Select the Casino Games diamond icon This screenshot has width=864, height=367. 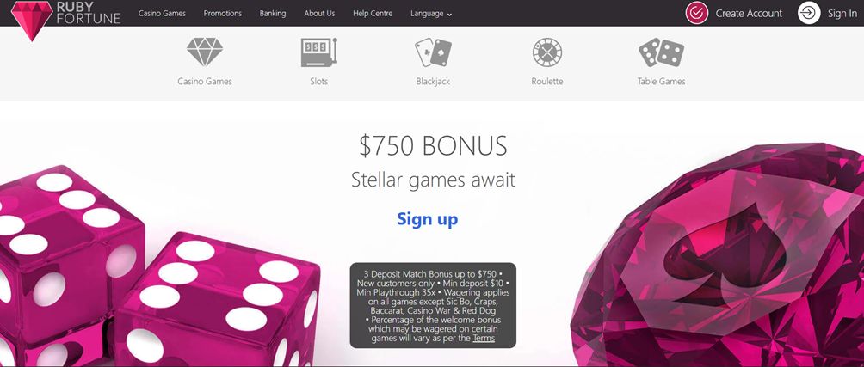coord(205,52)
